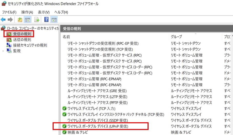The image size is (233, 135).
Task: Expand the 監視 tree node
Action: pyautogui.click(x=3, y=51)
